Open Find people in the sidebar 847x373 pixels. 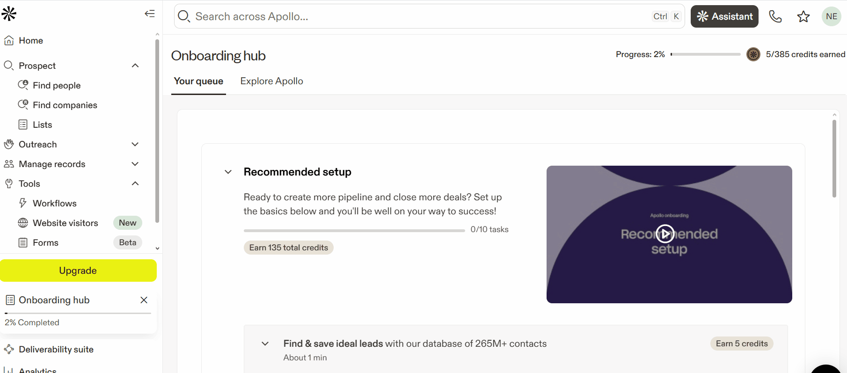coord(57,85)
